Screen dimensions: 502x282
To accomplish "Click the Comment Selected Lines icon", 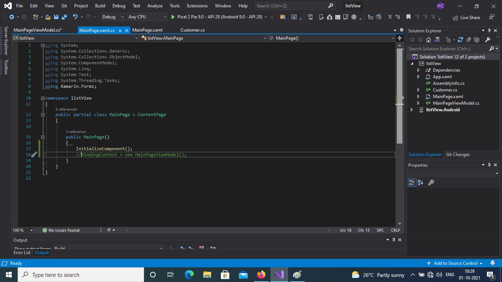I will pos(390,17).
